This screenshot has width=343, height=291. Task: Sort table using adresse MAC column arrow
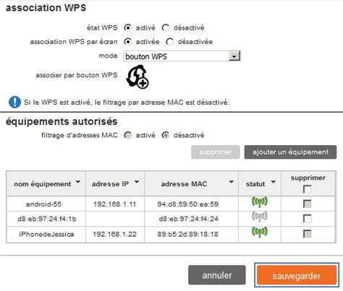(231, 182)
